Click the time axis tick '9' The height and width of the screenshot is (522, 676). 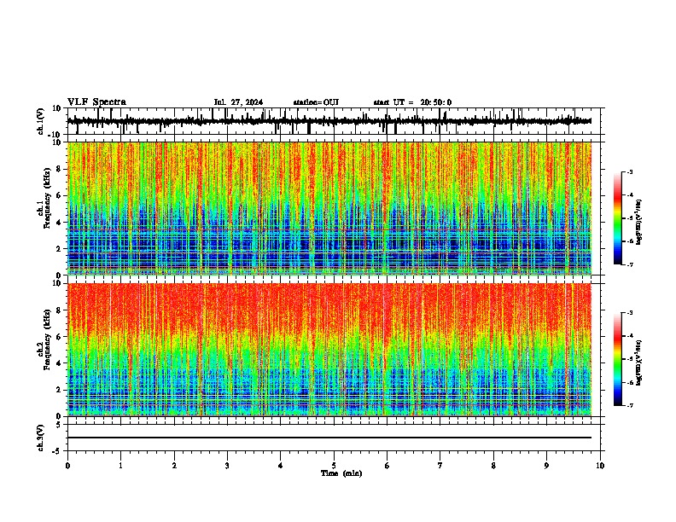(546, 466)
